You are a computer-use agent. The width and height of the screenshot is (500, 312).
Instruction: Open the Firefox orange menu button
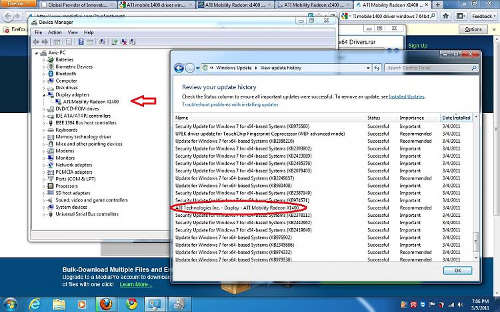[18, 3]
